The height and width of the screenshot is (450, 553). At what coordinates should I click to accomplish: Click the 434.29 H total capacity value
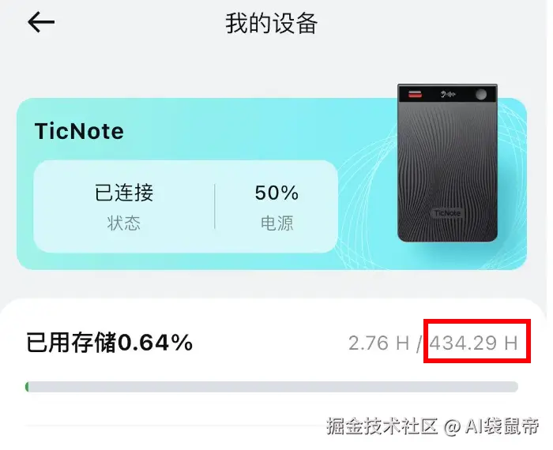(x=473, y=343)
